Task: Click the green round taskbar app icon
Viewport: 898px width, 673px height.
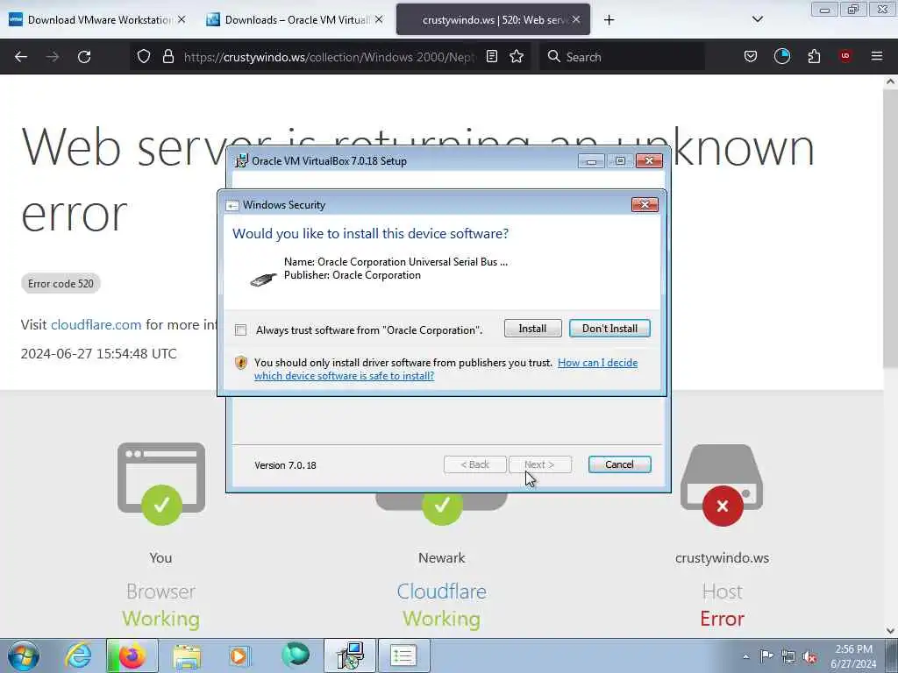Action: pos(296,655)
